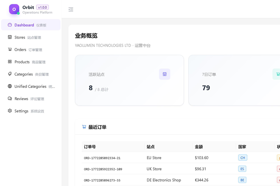Click the Stores icon in sidebar

tap(10, 37)
